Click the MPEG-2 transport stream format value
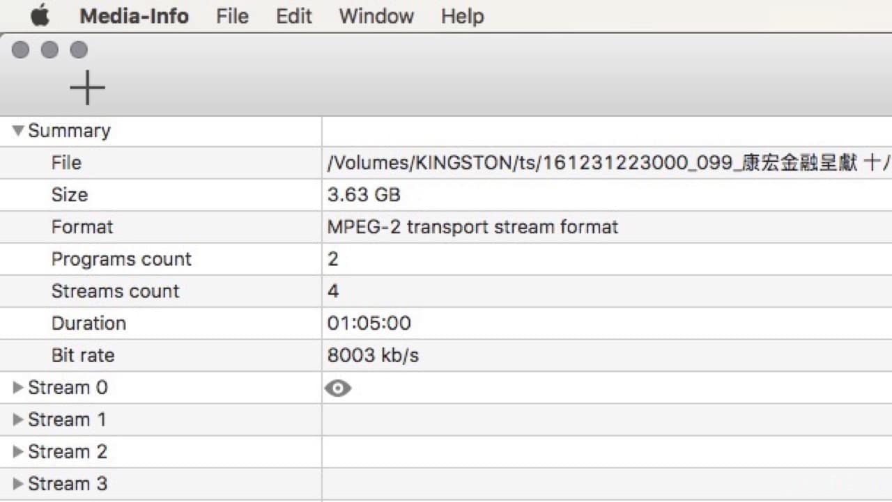The image size is (892, 502). coord(472,227)
